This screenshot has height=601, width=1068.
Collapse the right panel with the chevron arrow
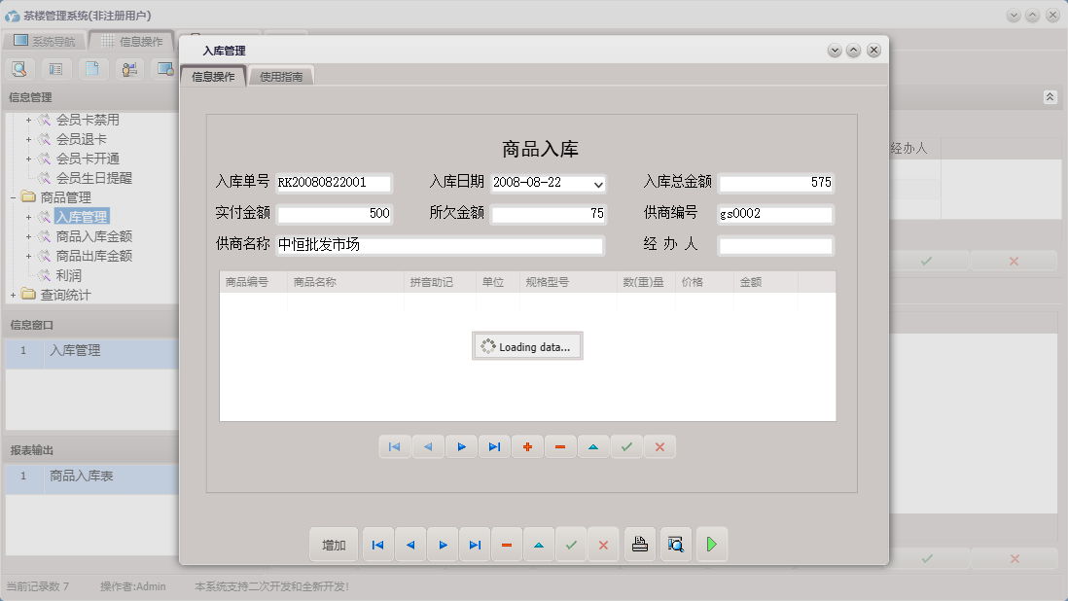[x=1050, y=97]
